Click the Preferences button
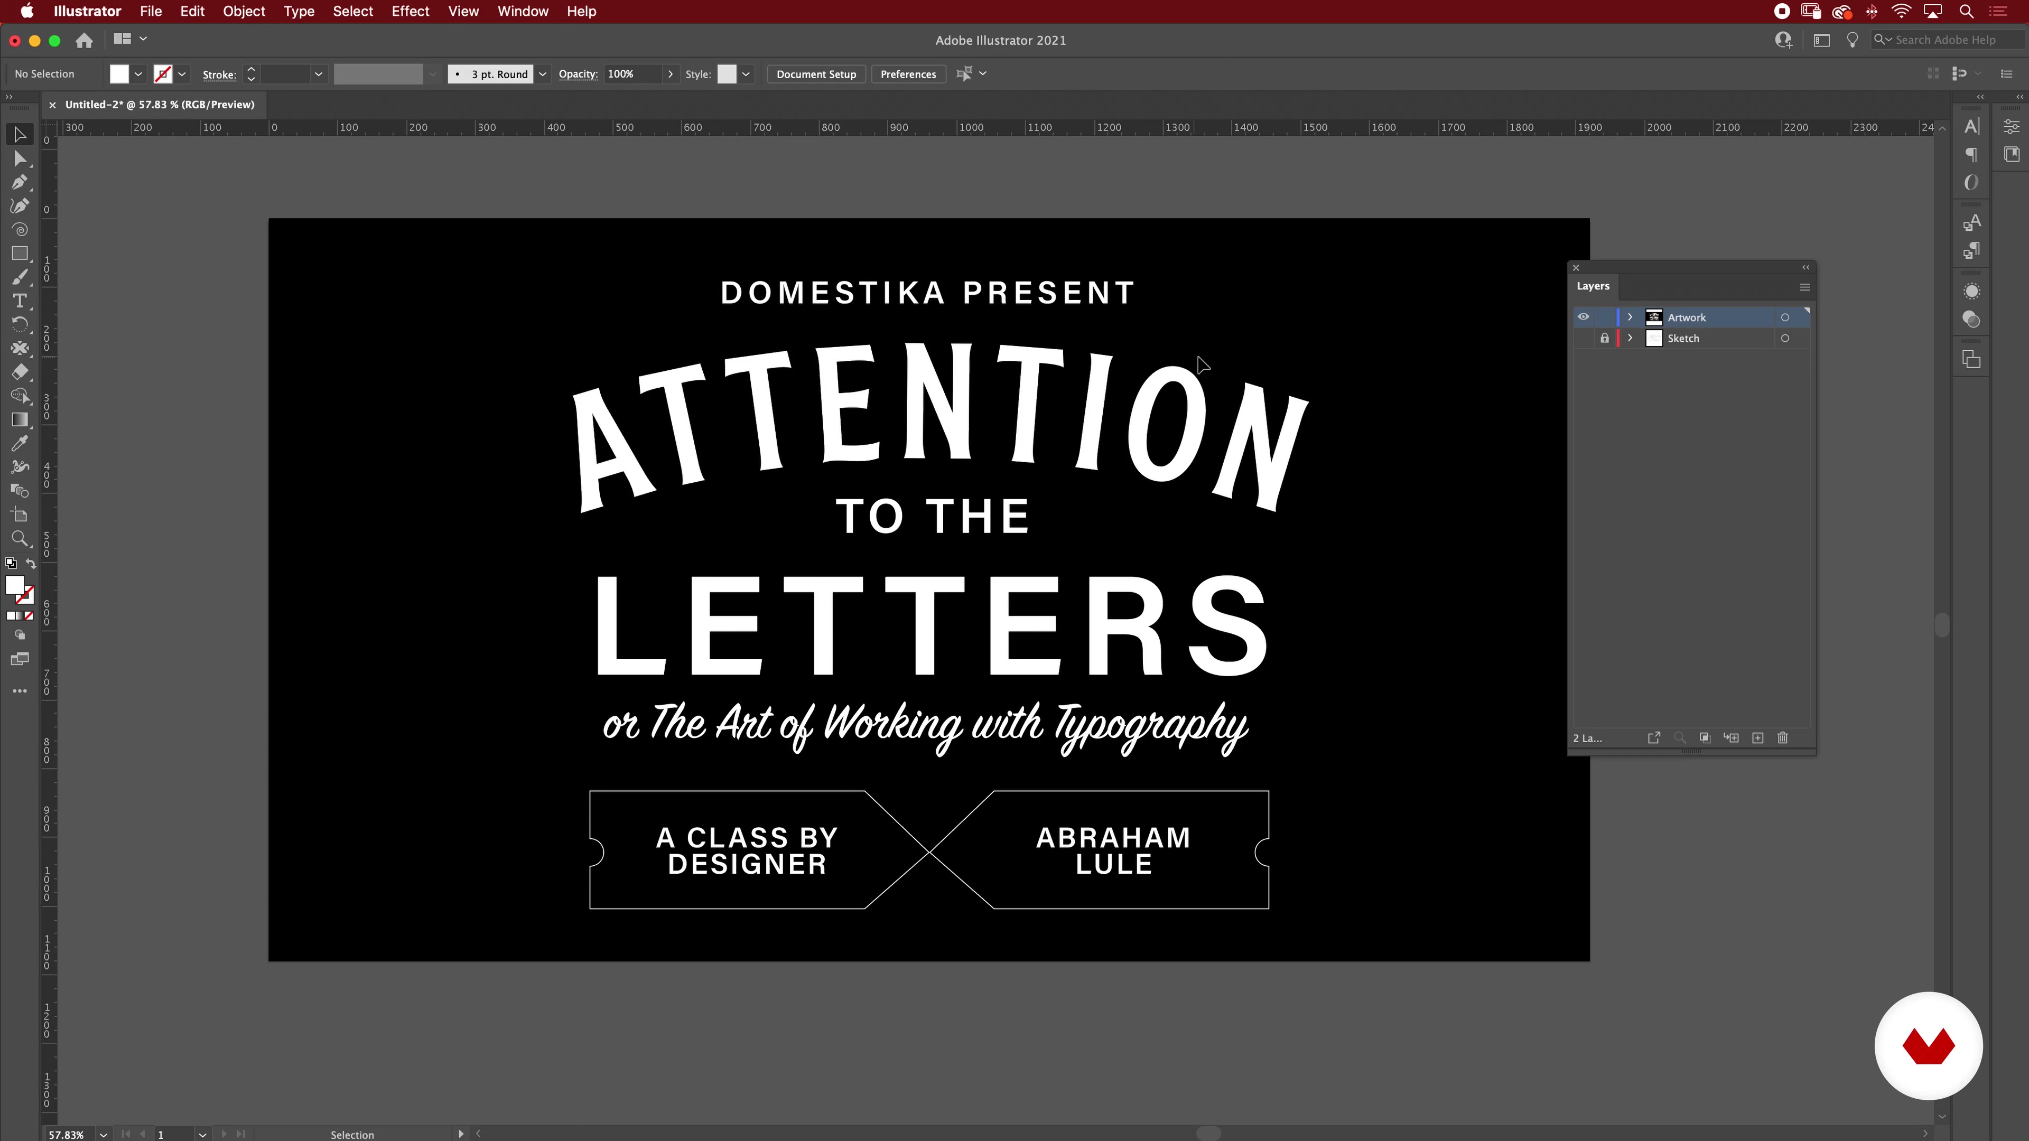 pos(908,74)
